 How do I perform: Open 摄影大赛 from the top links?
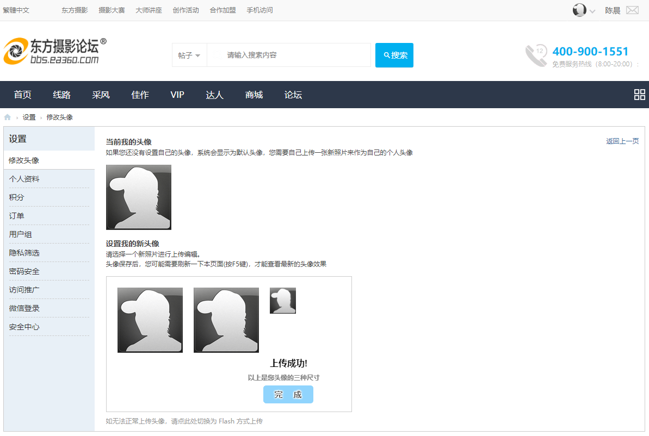coord(112,10)
